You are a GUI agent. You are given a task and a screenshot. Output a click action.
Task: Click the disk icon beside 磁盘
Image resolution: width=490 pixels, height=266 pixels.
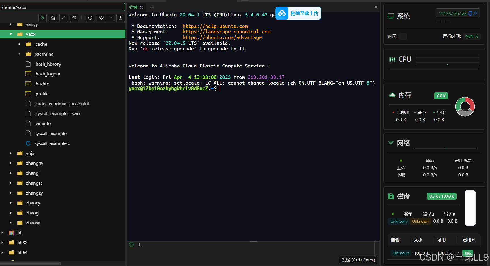(391, 196)
